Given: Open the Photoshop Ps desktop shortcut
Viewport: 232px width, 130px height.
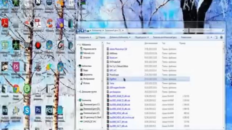Looking at the screenshot, I should pos(38,110).
